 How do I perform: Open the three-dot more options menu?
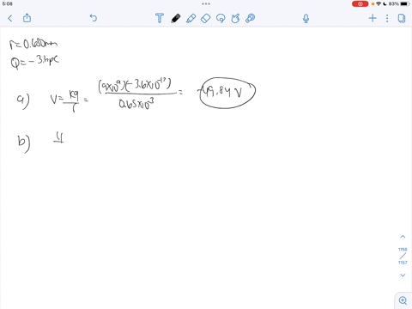[x=387, y=18]
